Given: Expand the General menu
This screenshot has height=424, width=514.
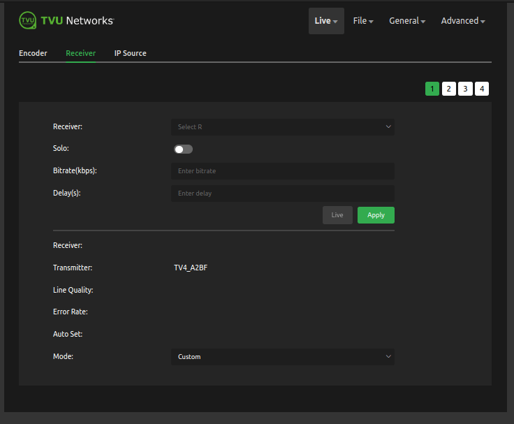Looking at the screenshot, I should (407, 21).
